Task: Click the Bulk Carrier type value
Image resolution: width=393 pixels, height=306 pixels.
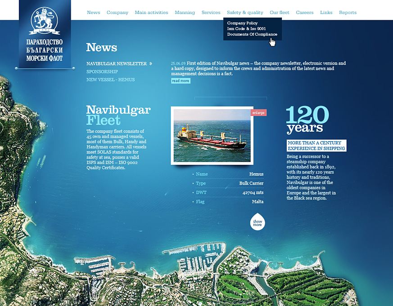Action: pos(251,183)
